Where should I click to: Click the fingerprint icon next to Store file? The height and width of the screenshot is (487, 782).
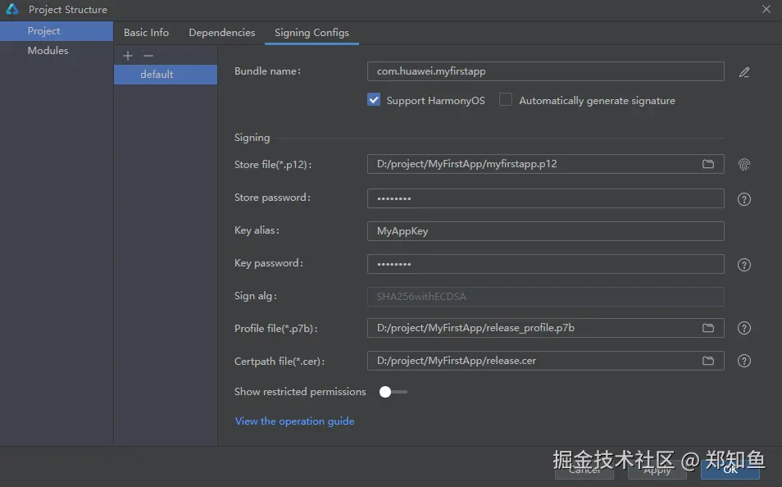(x=744, y=165)
